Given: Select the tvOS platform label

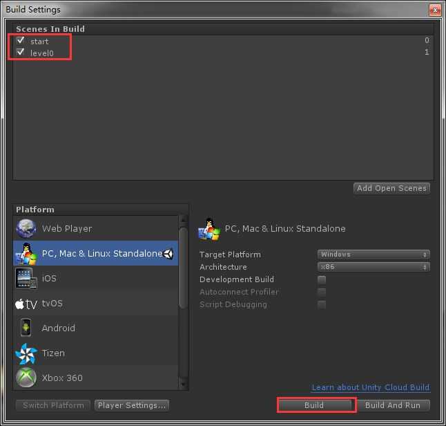Looking at the screenshot, I should (52, 303).
